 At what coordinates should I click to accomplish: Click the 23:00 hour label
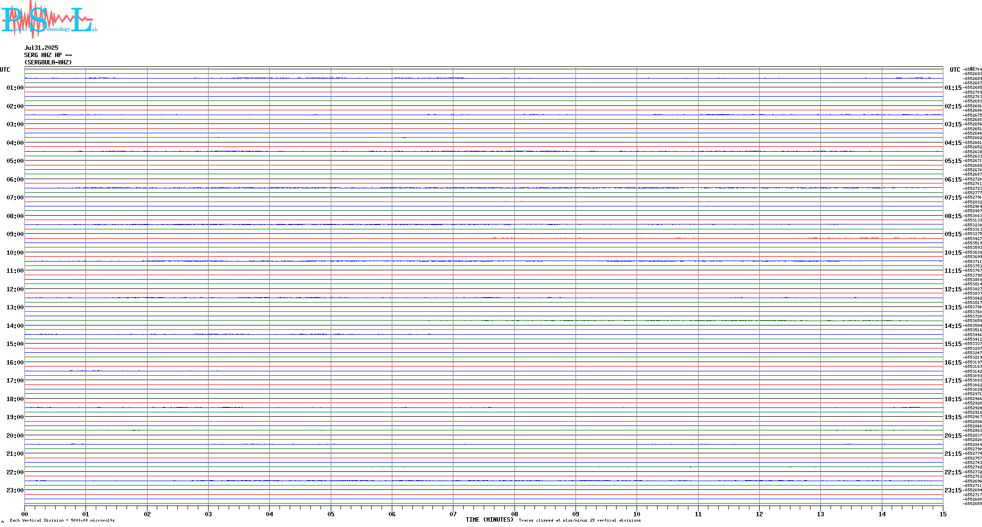15,490
